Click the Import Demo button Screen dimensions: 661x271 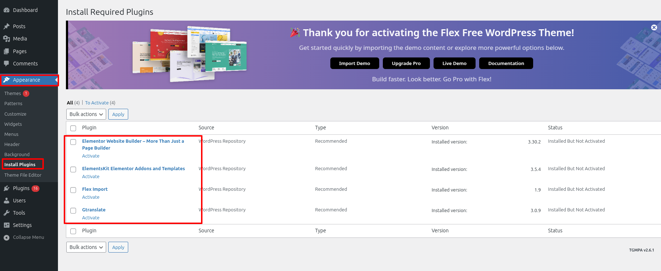tap(355, 63)
